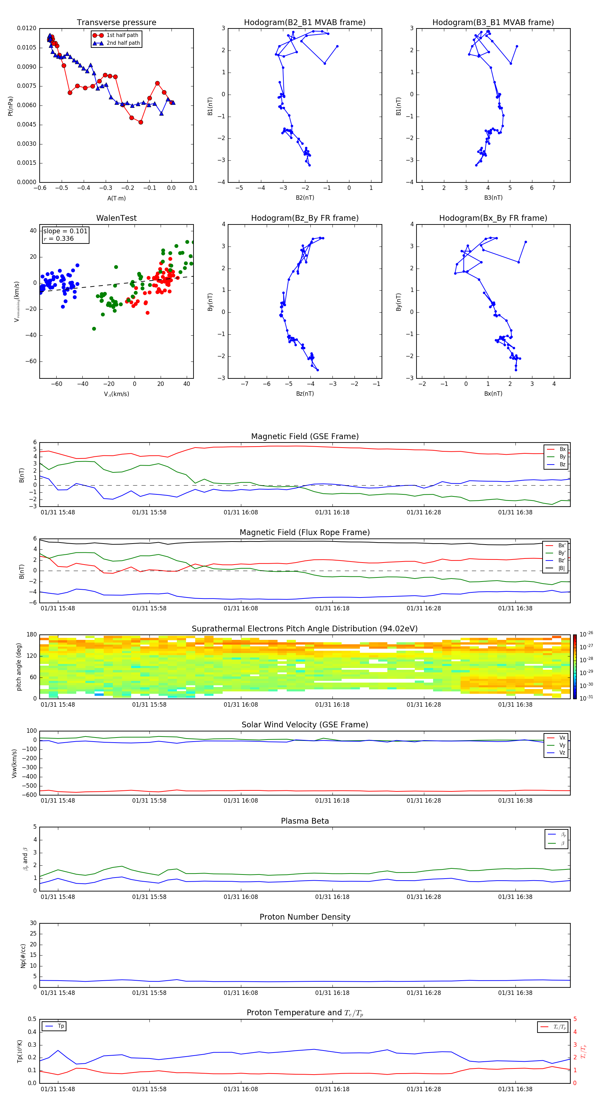Click 'Hodogram(Bx_By FR frame)' title
Viewport: 610px width, 1119px height.
pyautogui.click(x=493, y=218)
